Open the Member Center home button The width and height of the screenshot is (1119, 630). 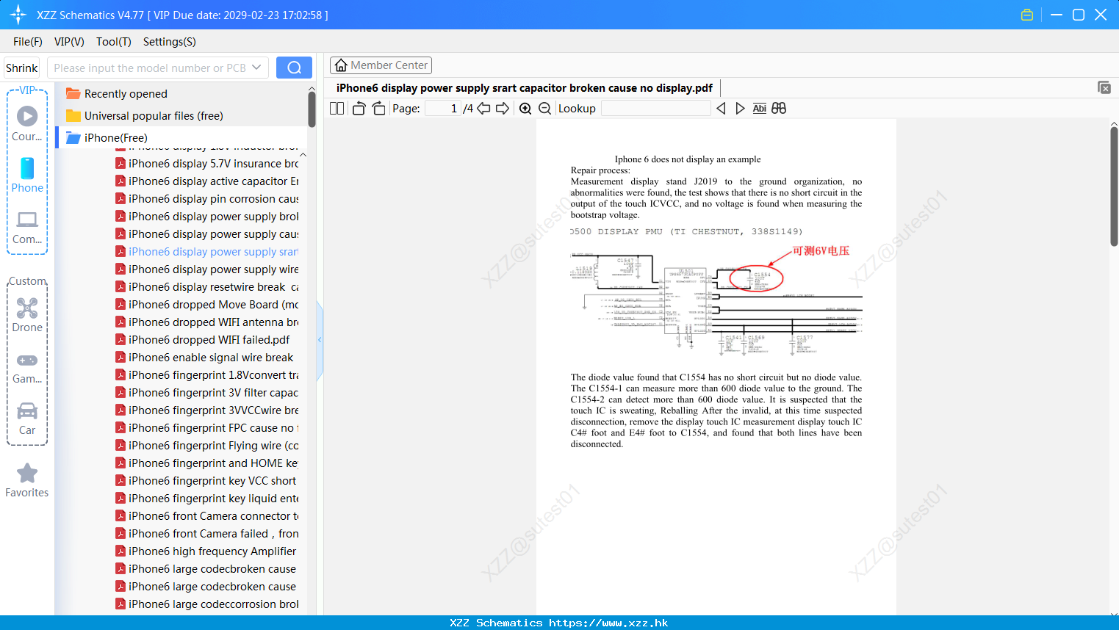pyautogui.click(x=381, y=65)
